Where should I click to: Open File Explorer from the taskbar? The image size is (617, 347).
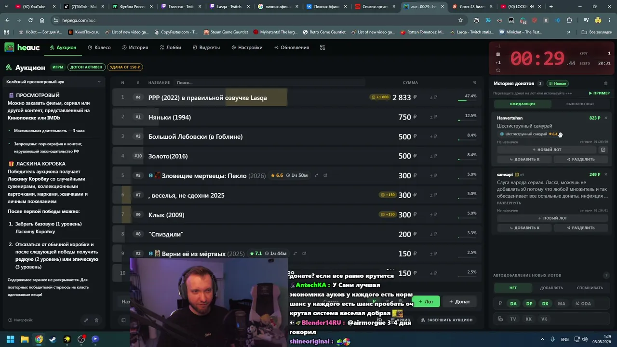25,339
